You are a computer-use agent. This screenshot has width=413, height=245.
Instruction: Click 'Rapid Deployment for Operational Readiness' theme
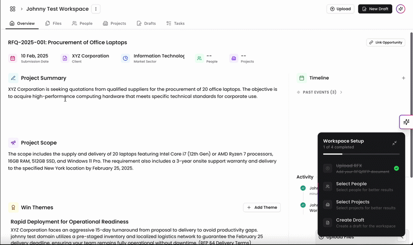click(70, 222)
